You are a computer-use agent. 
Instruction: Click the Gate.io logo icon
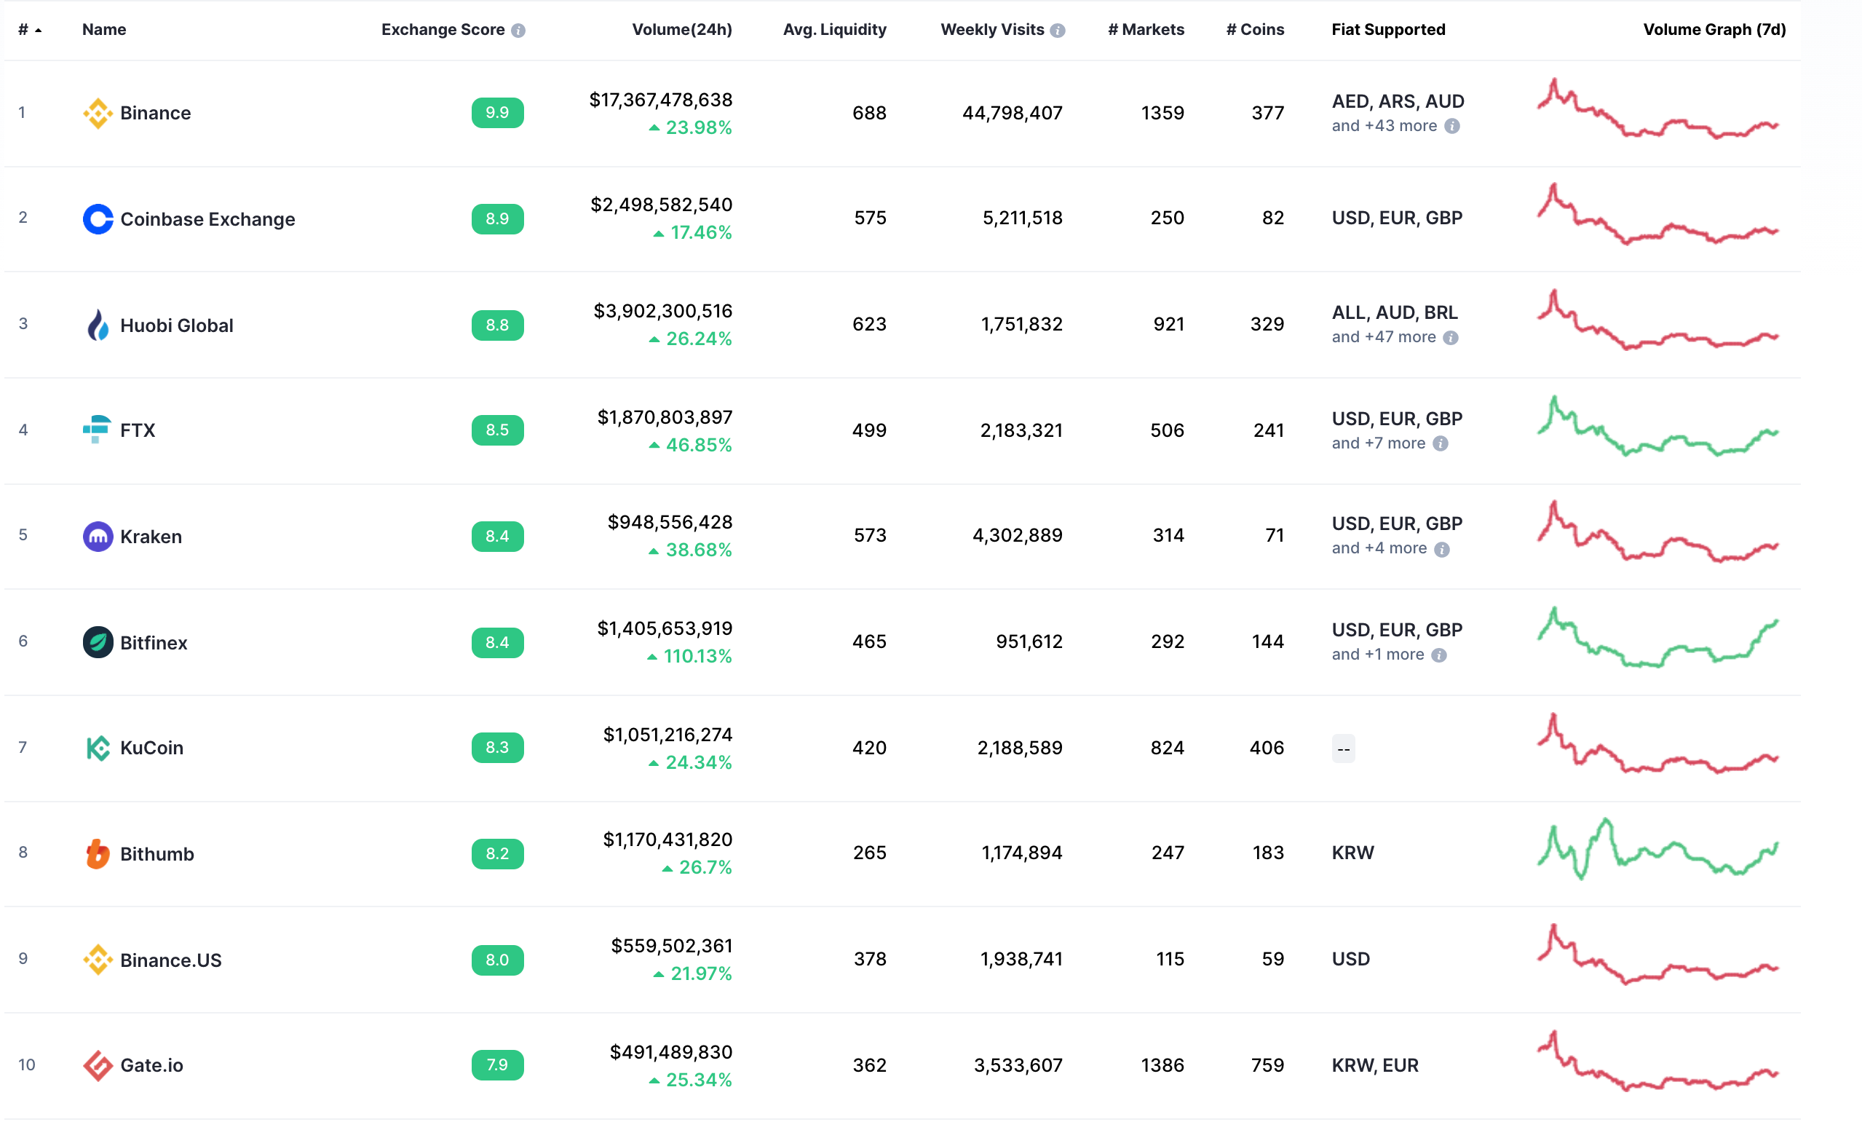point(98,1066)
